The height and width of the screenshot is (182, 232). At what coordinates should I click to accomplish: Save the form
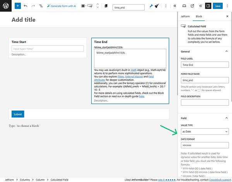(218, 6)
